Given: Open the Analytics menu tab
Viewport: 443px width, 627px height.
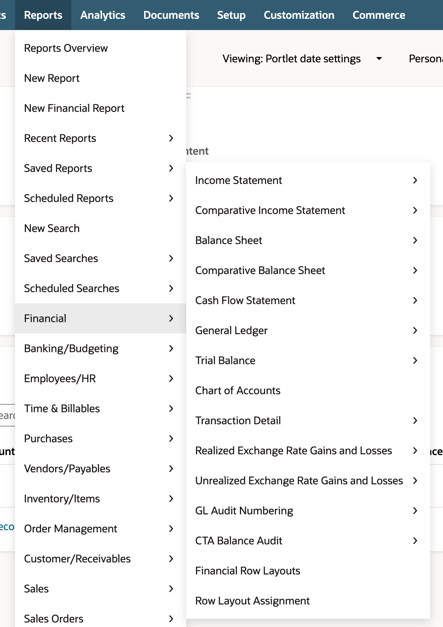Looking at the screenshot, I should [x=102, y=15].
